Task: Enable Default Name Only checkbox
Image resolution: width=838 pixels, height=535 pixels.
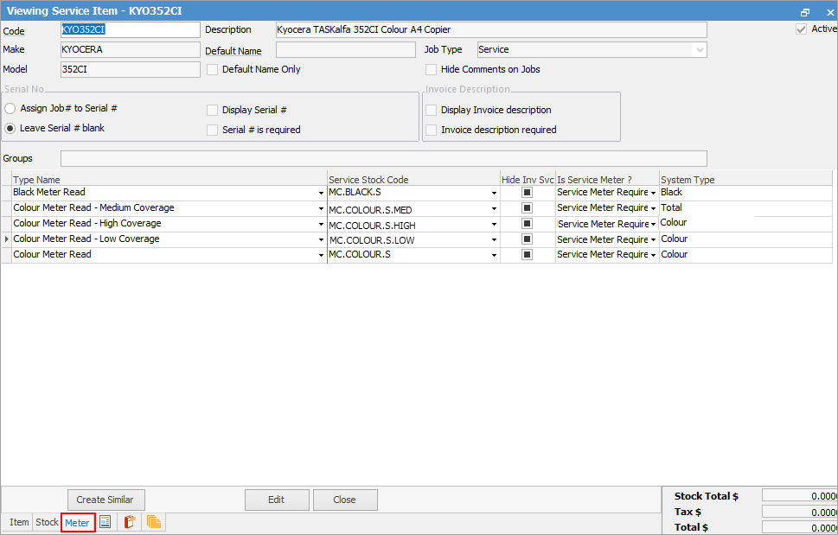Action: (x=212, y=69)
